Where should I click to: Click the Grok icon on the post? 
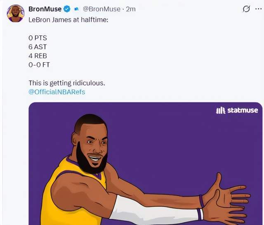246,9
